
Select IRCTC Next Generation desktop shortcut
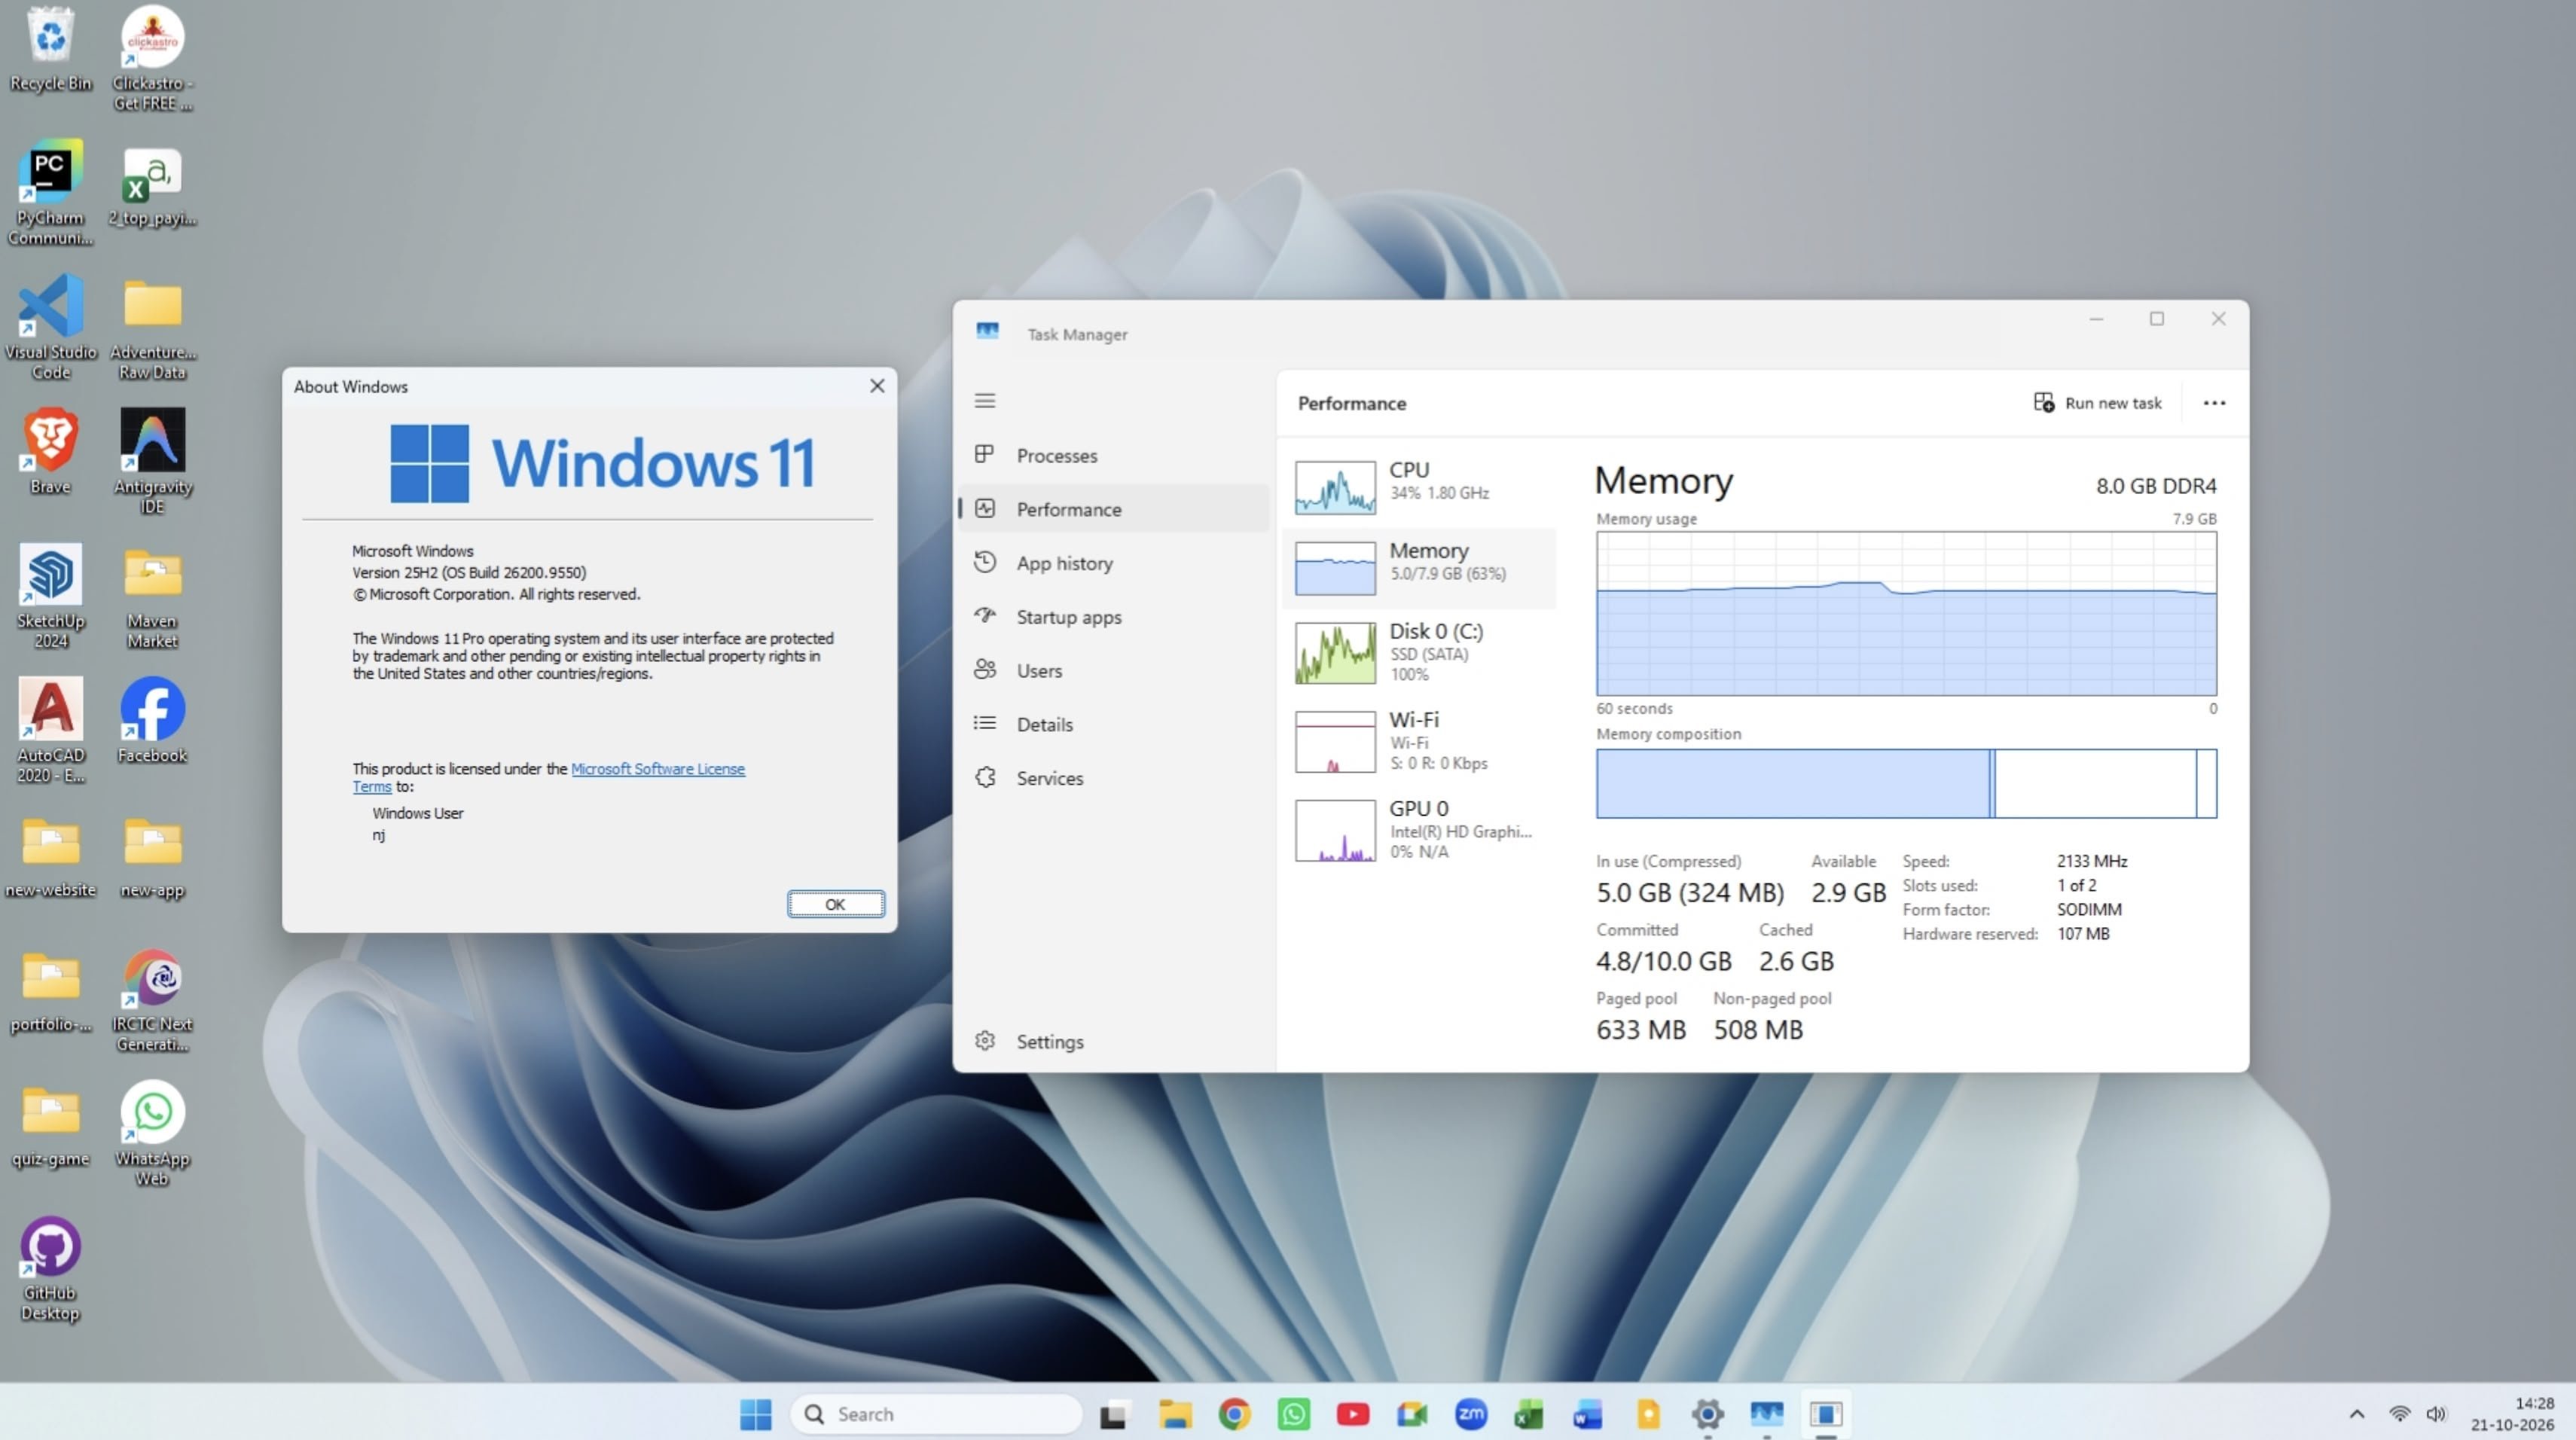pos(152,1000)
